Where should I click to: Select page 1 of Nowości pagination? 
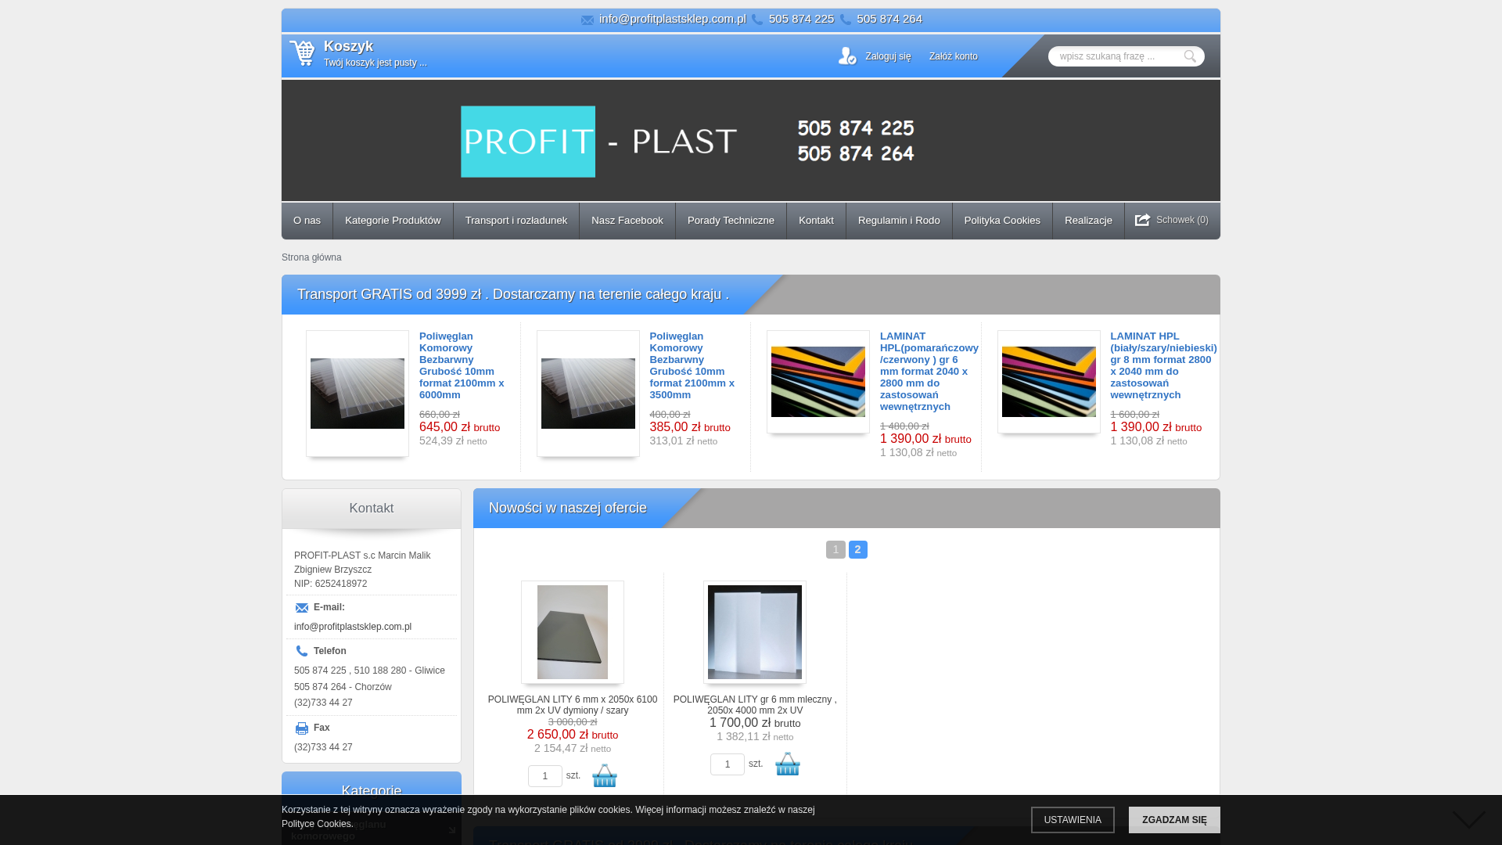tap(835, 549)
